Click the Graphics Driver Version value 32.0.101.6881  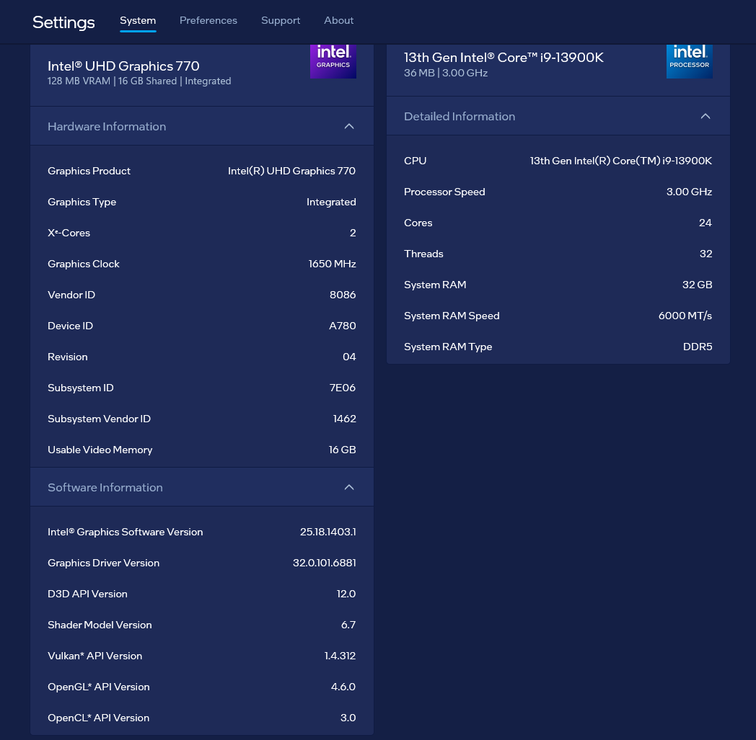point(325,563)
